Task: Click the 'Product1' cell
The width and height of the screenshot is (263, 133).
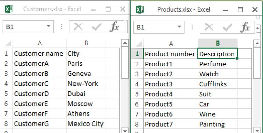Action: tap(171, 64)
